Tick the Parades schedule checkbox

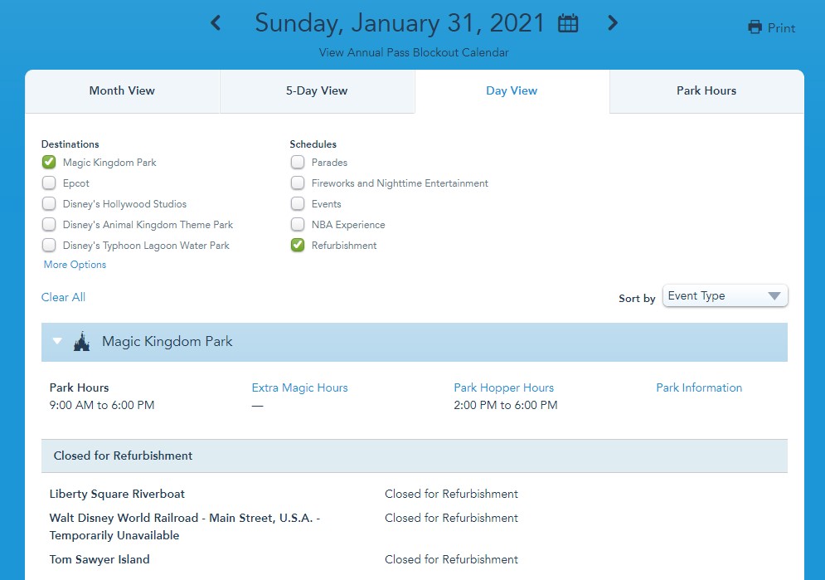tap(298, 163)
